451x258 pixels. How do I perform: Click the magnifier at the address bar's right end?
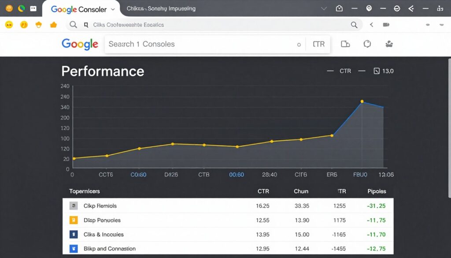point(354,25)
